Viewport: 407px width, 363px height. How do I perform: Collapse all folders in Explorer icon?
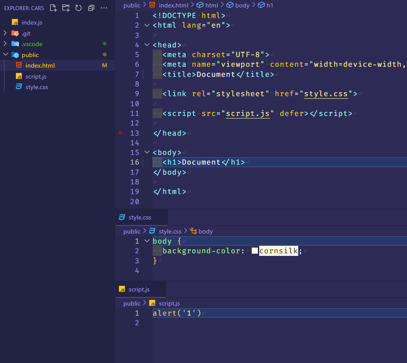(91, 8)
